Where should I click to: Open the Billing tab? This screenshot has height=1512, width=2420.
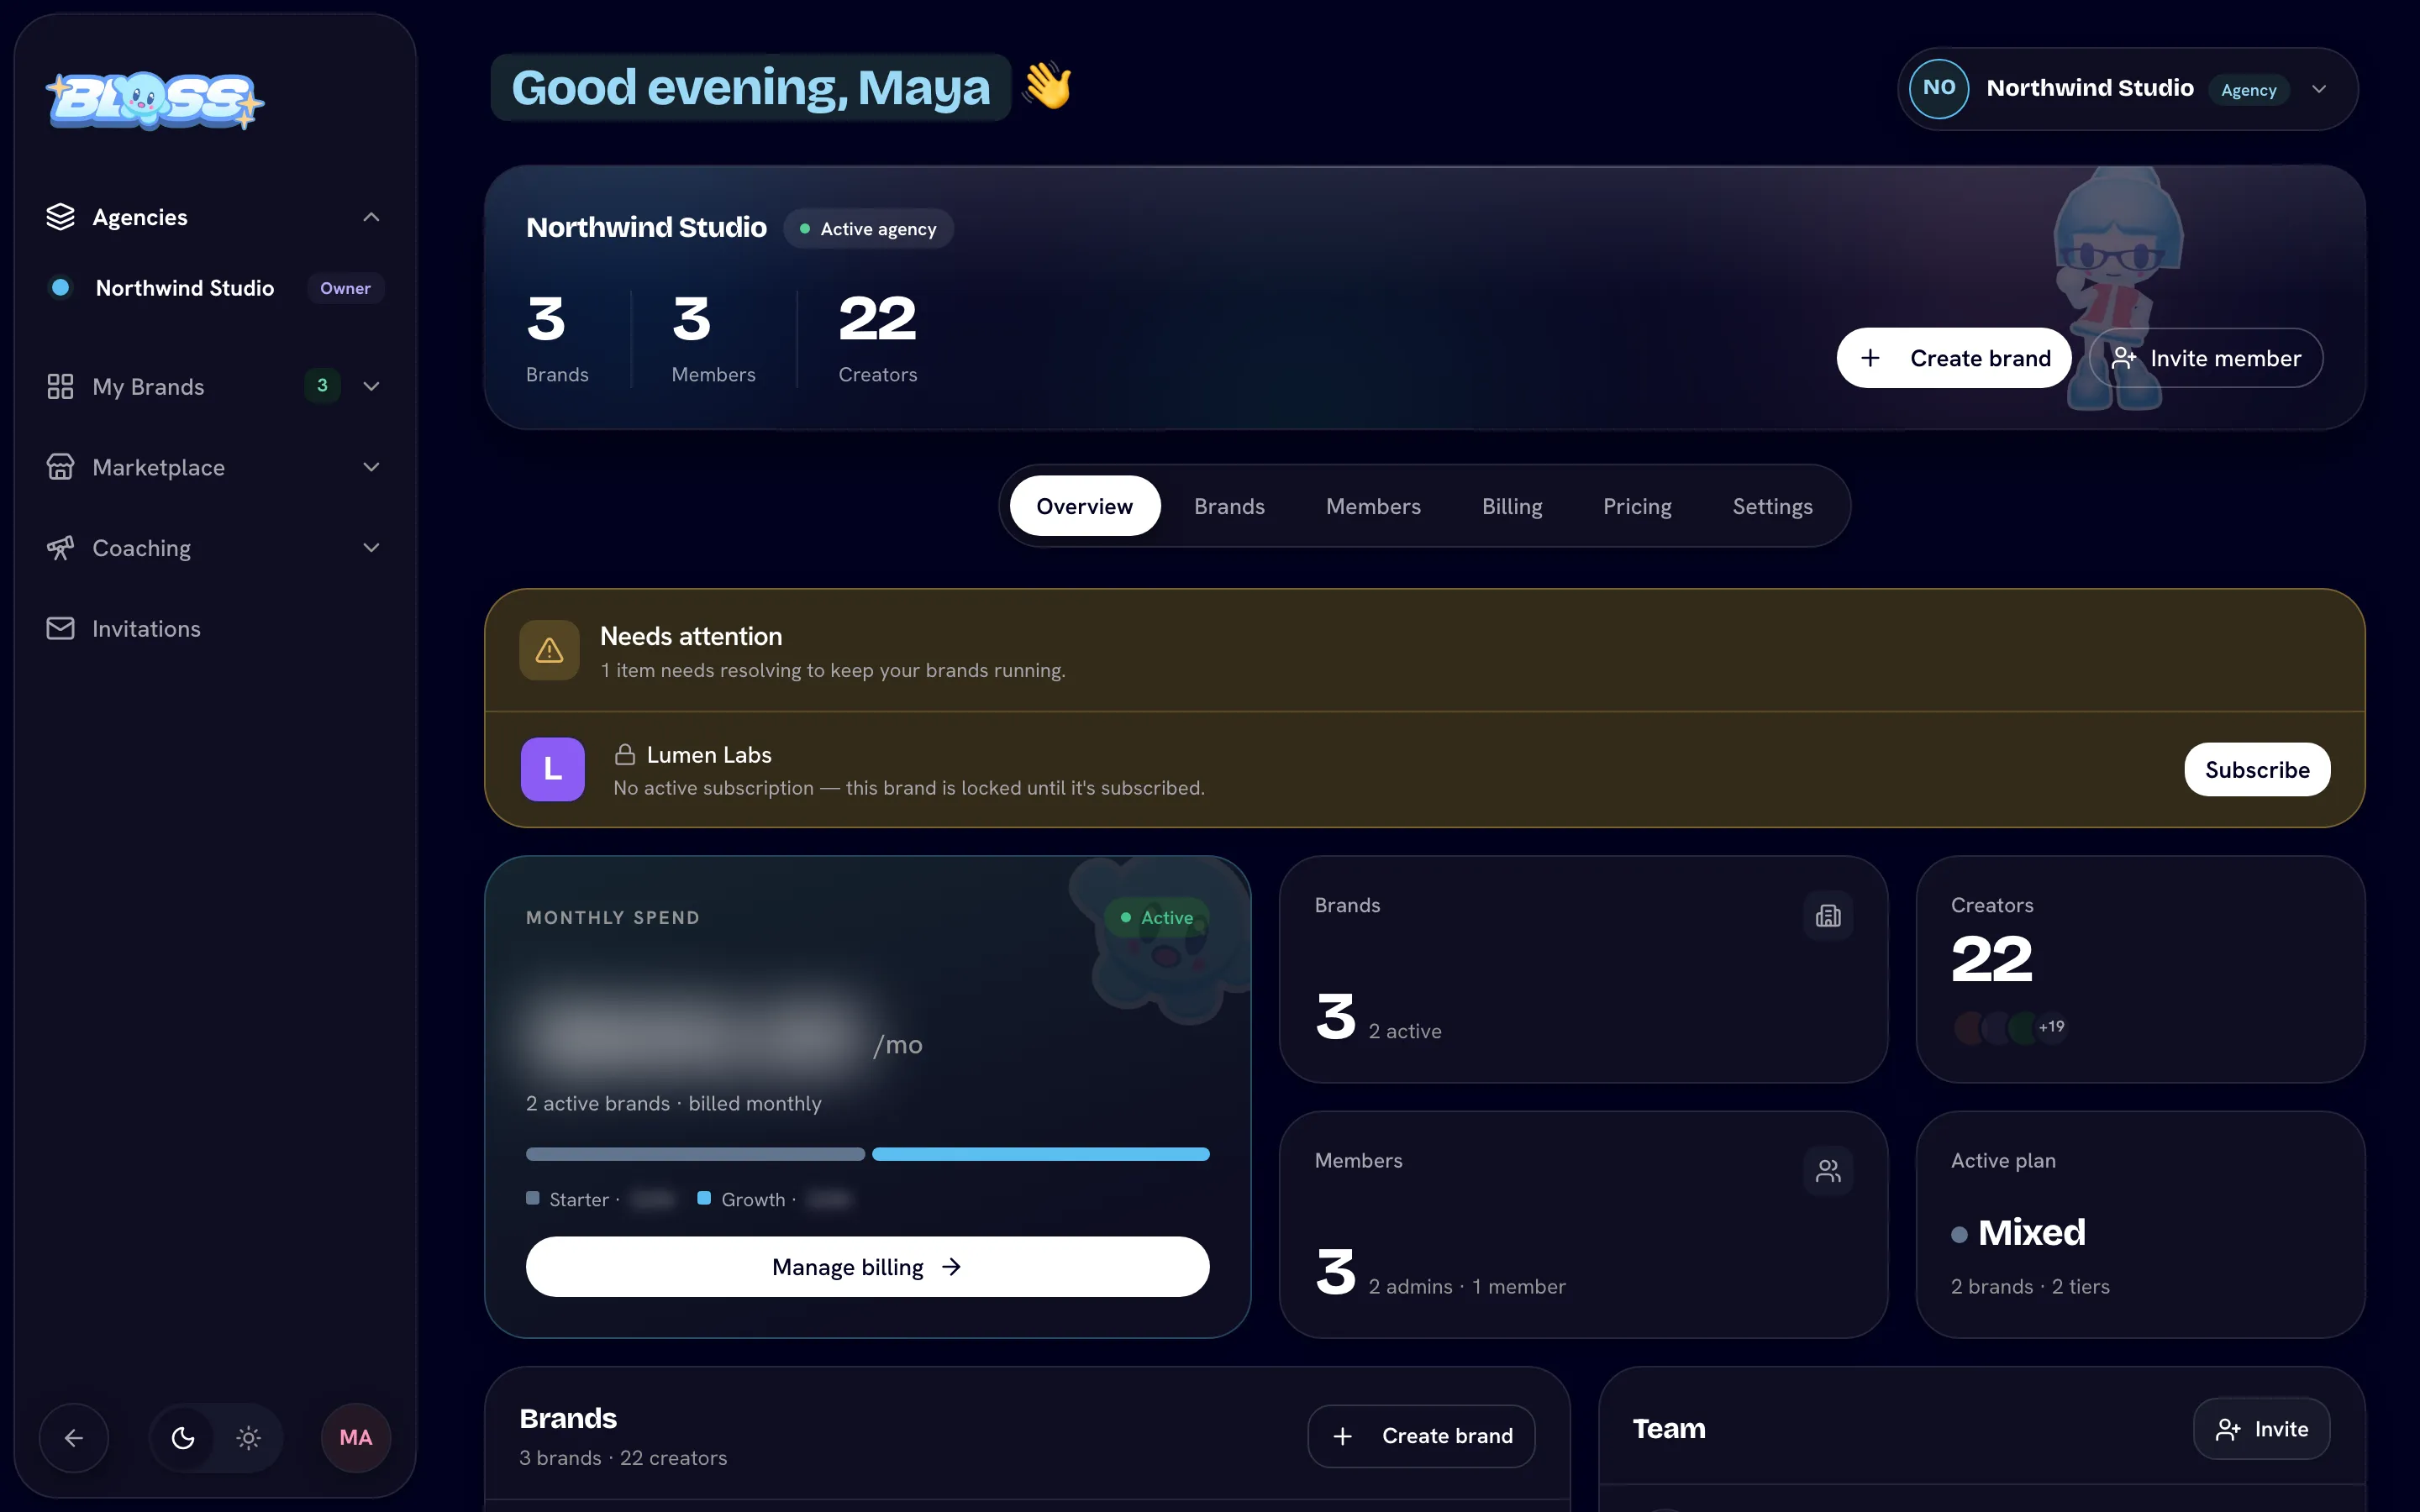1512,506
